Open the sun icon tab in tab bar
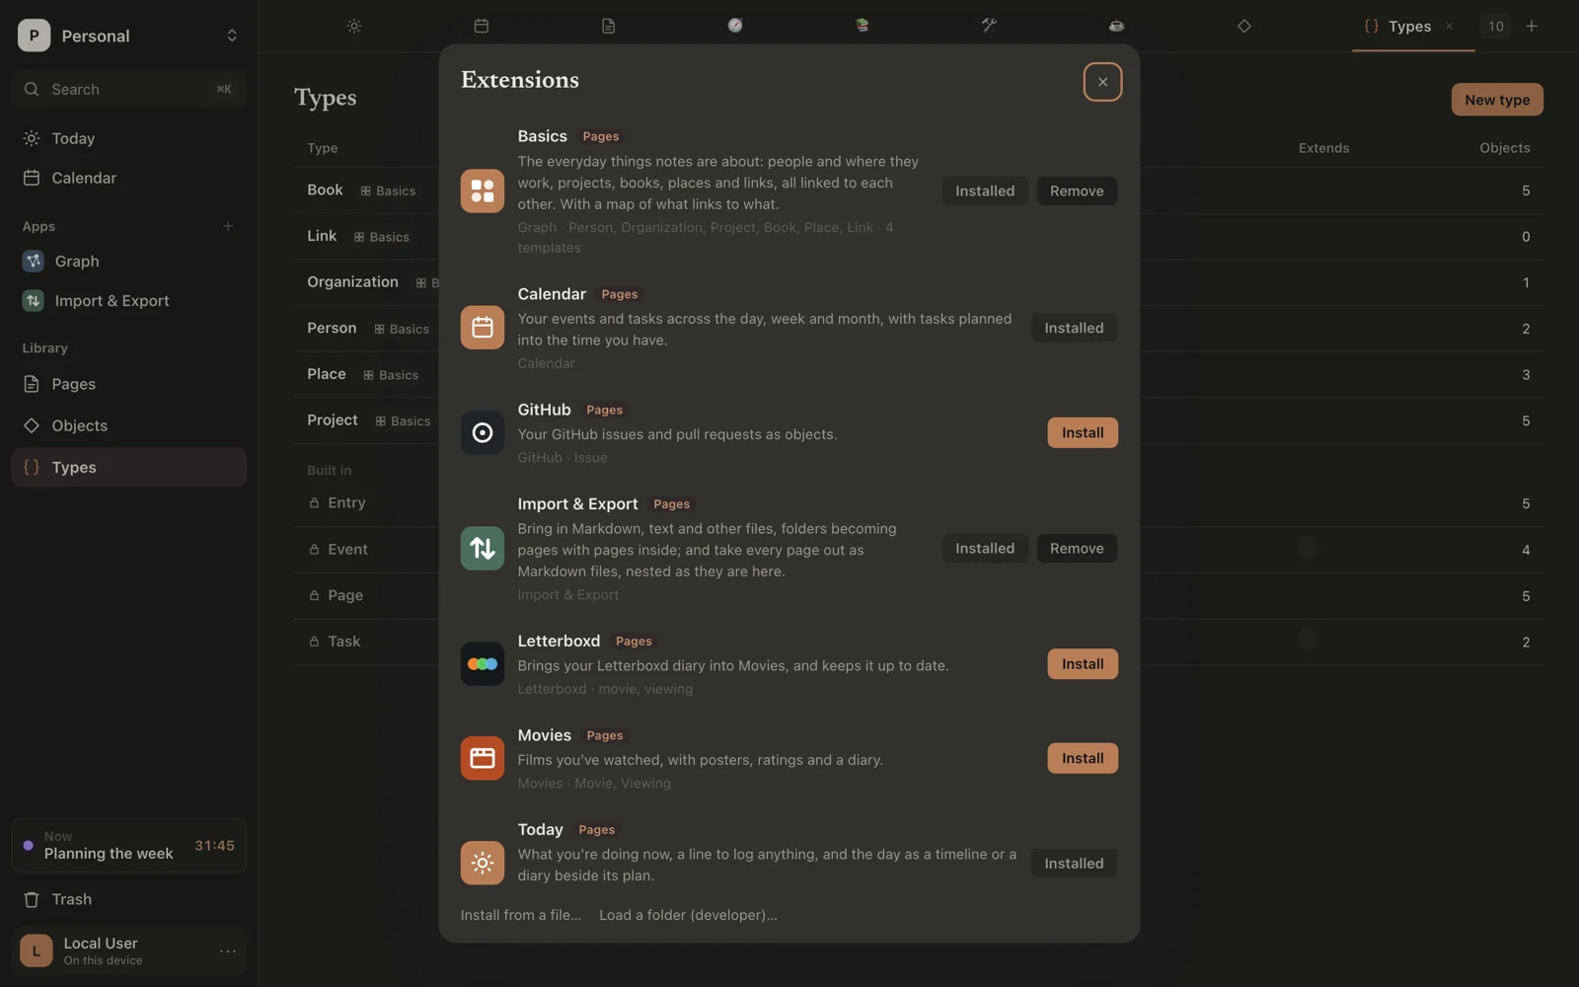1579x987 pixels. point(354,27)
